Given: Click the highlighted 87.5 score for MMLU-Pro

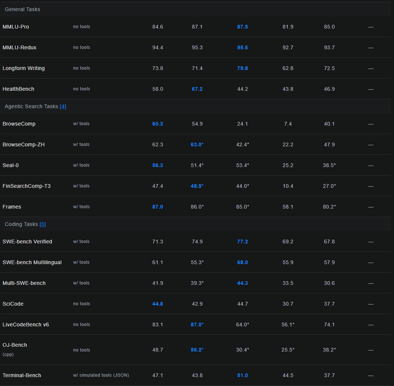Looking at the screenshot, I should click(242, 27).
